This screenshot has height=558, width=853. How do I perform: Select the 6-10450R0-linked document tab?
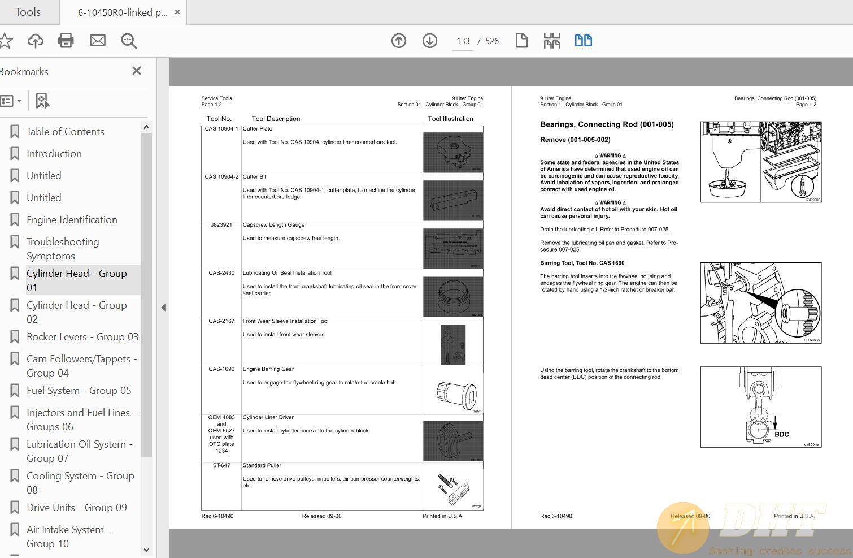coord(123,12)
